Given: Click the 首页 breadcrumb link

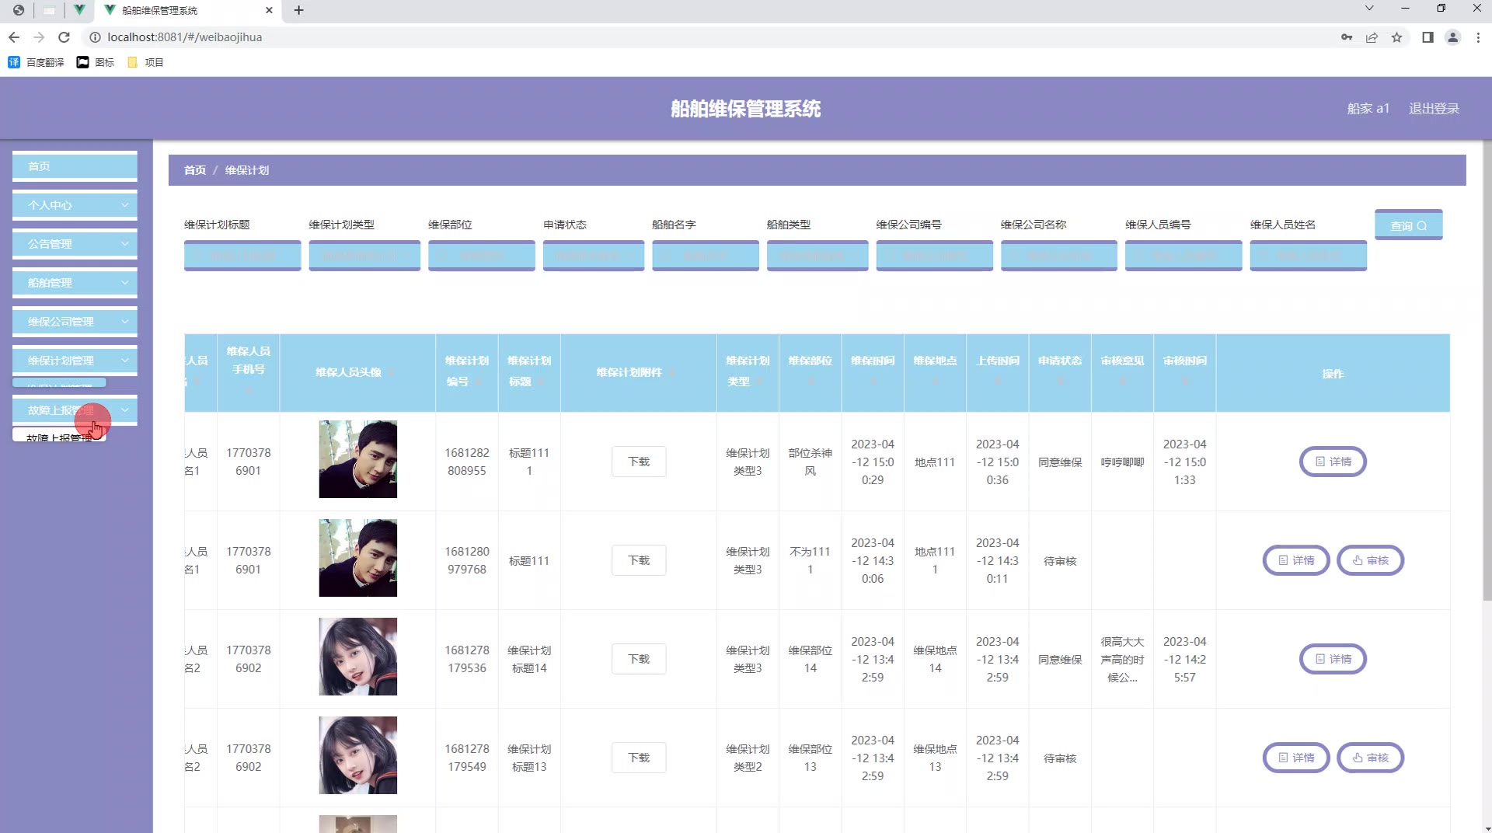Looking at the screenshot, I should tap(195, 170).
